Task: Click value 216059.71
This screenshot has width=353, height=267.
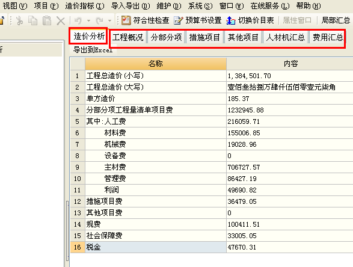Action: (x=244, y=122)
